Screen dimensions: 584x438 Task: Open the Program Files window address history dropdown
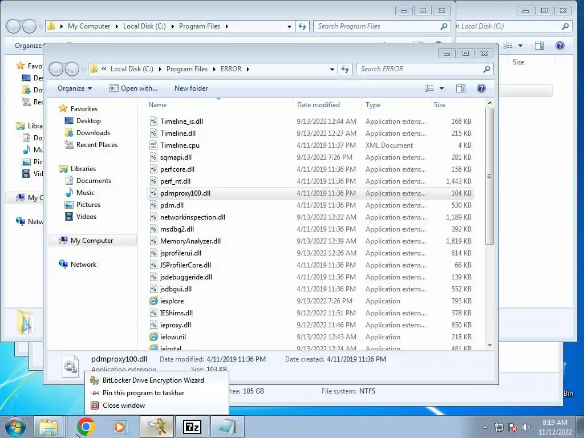(289, 26)
